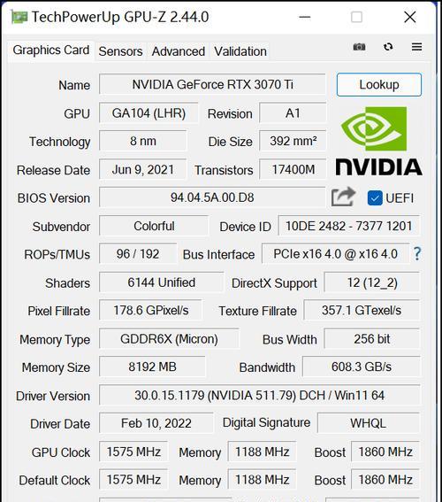Click the BIOS share/export arrow icon

tap(343, 197)
